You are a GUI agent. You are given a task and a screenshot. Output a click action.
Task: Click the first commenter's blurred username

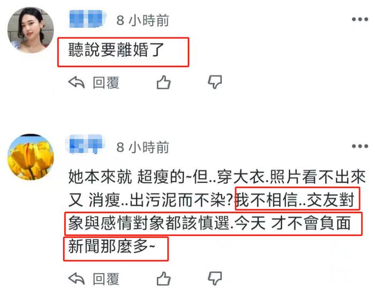tap(87, 19)
